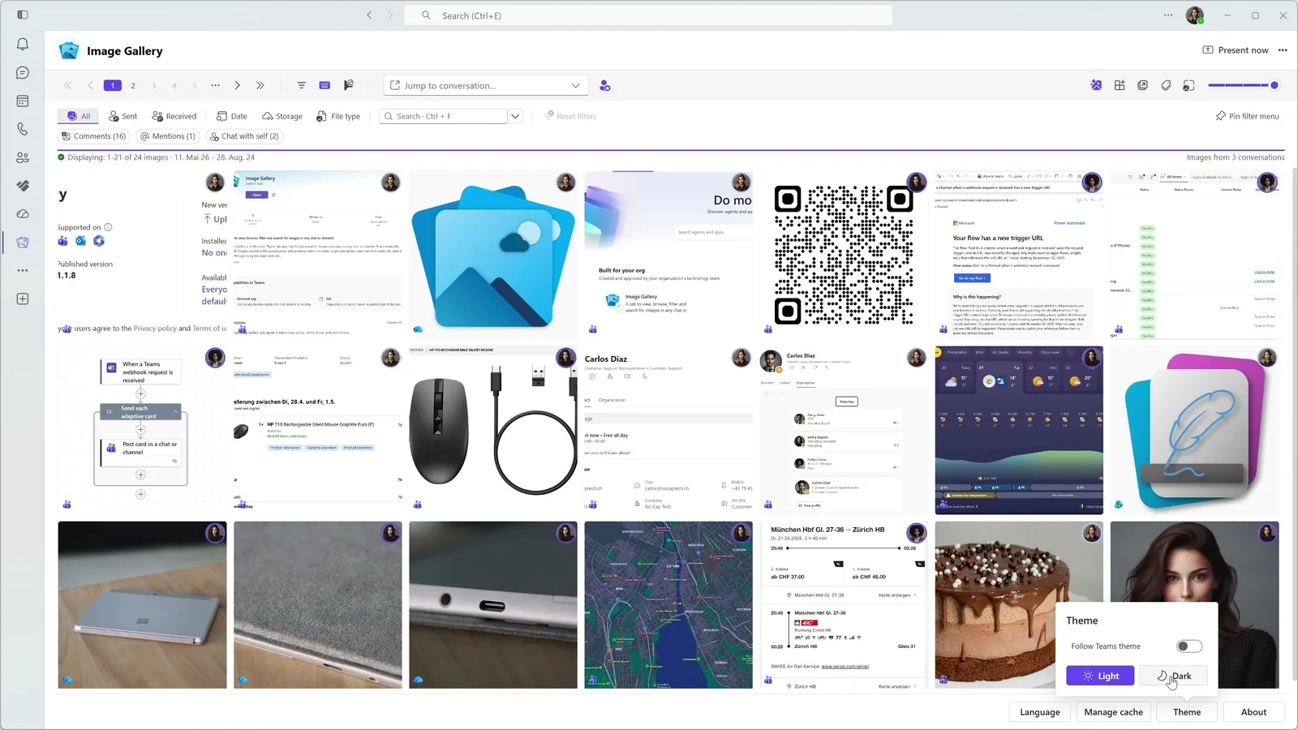Select the Light theme option

tap(1100, 676)
